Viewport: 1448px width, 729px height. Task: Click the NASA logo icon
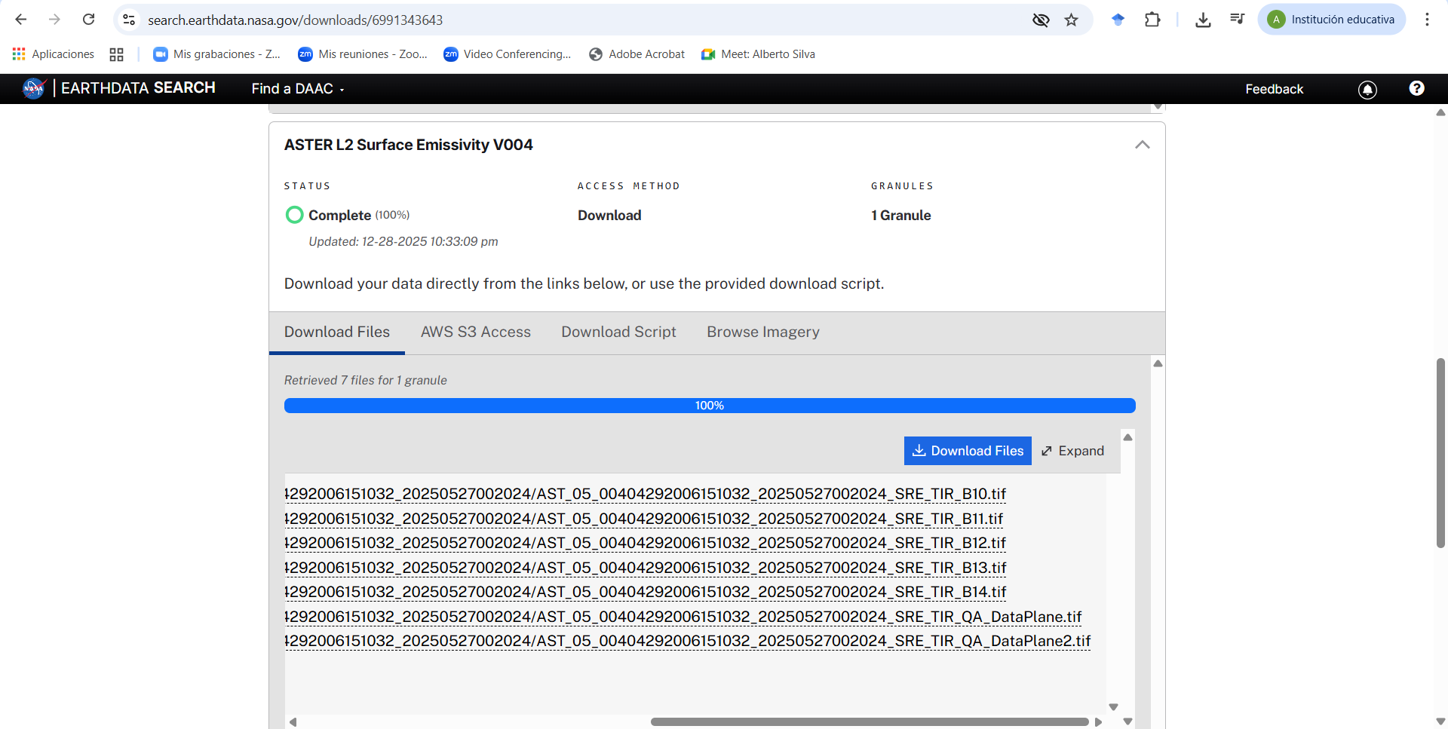(x=34, y=89)
